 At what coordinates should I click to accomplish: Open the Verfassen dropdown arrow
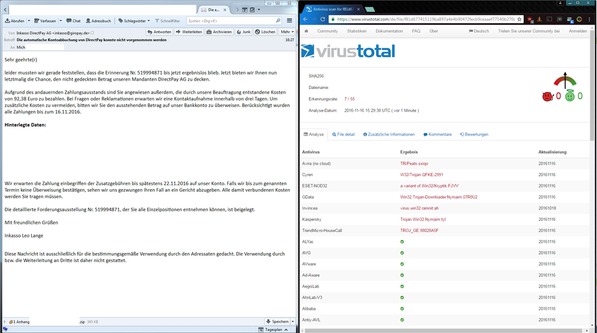(60, 21)
